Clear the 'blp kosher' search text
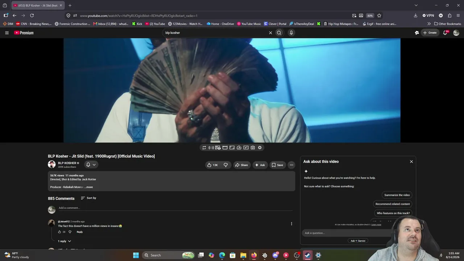This screenshot has height=261, width=464. pos(270,33)
